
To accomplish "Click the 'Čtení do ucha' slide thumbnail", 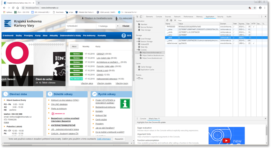I will pyautogui.click(x=50, y=64).
